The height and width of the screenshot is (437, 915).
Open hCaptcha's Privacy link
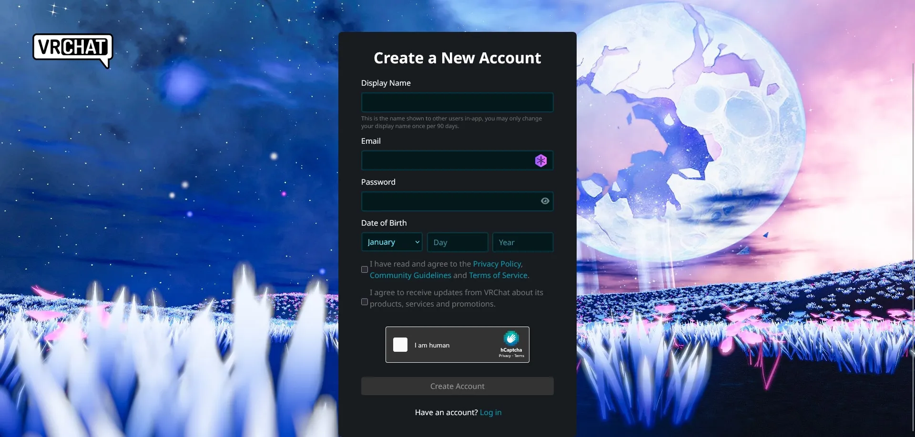(x=504, y=356)
